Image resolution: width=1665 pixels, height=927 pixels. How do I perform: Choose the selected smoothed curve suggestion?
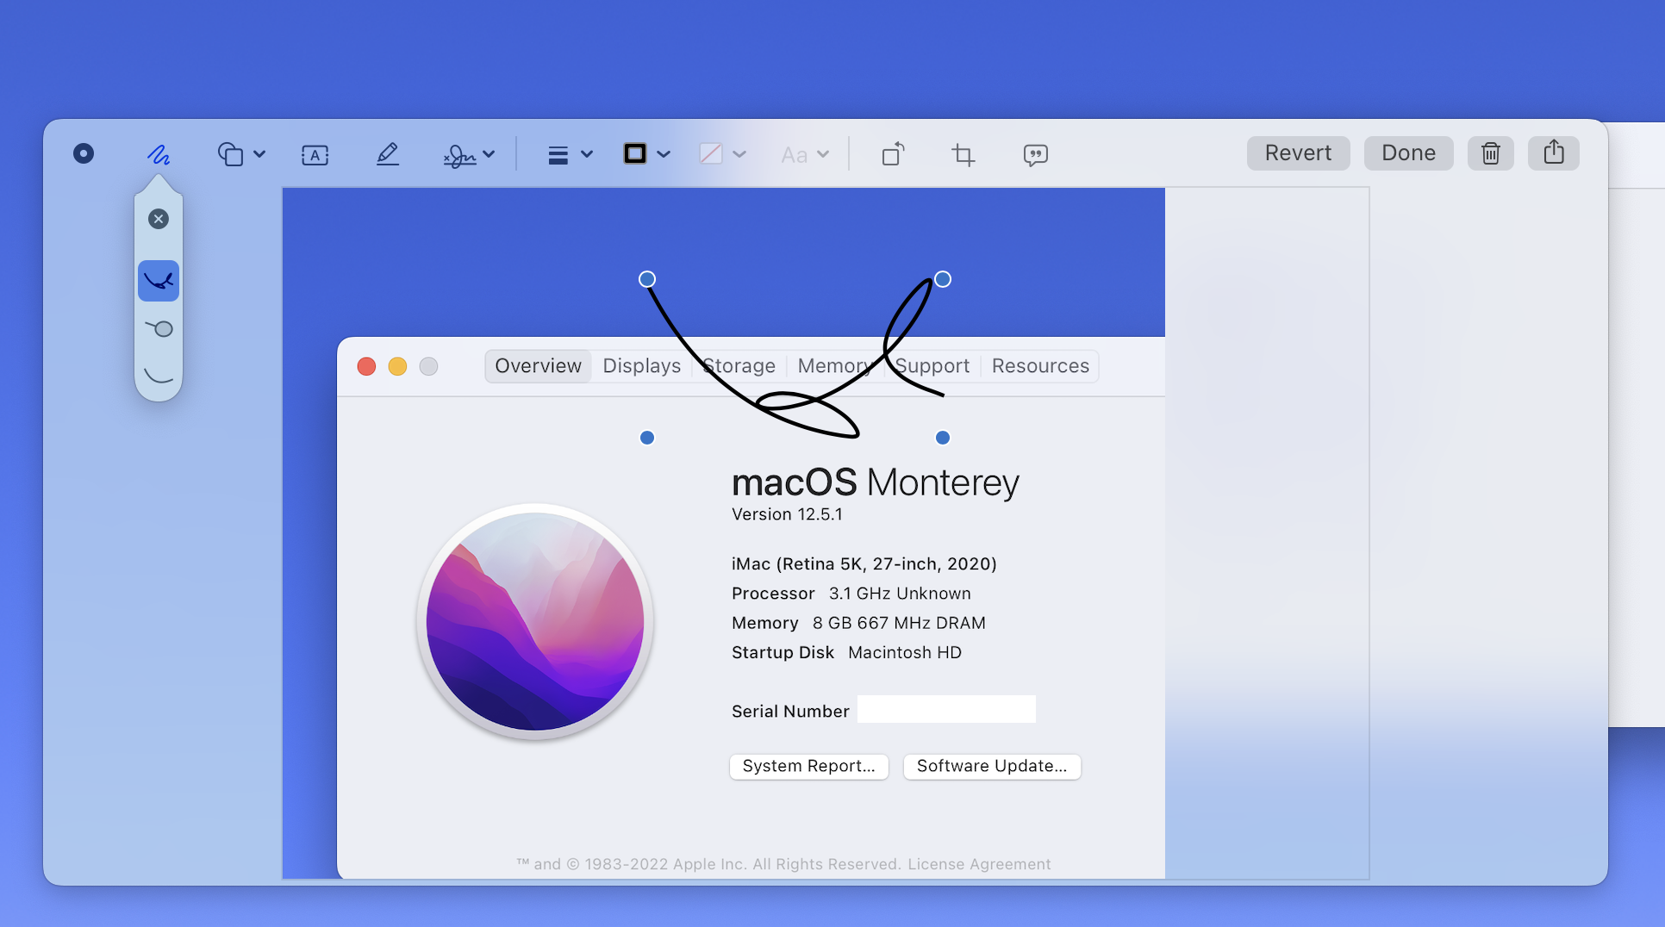(x=159, y=281)
